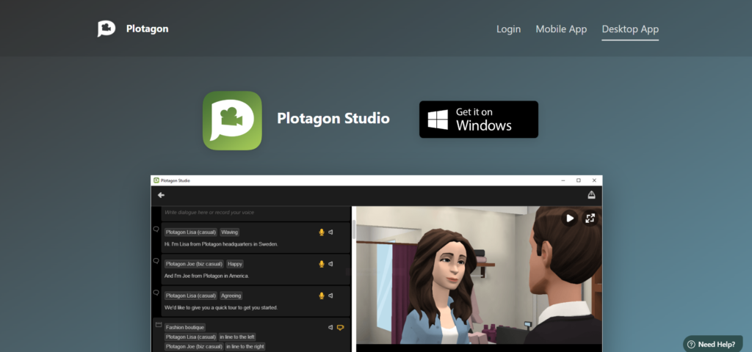Click speaker icon on Fashion boutique scene row
Screen dimensions: 752x352
point(330,328)
